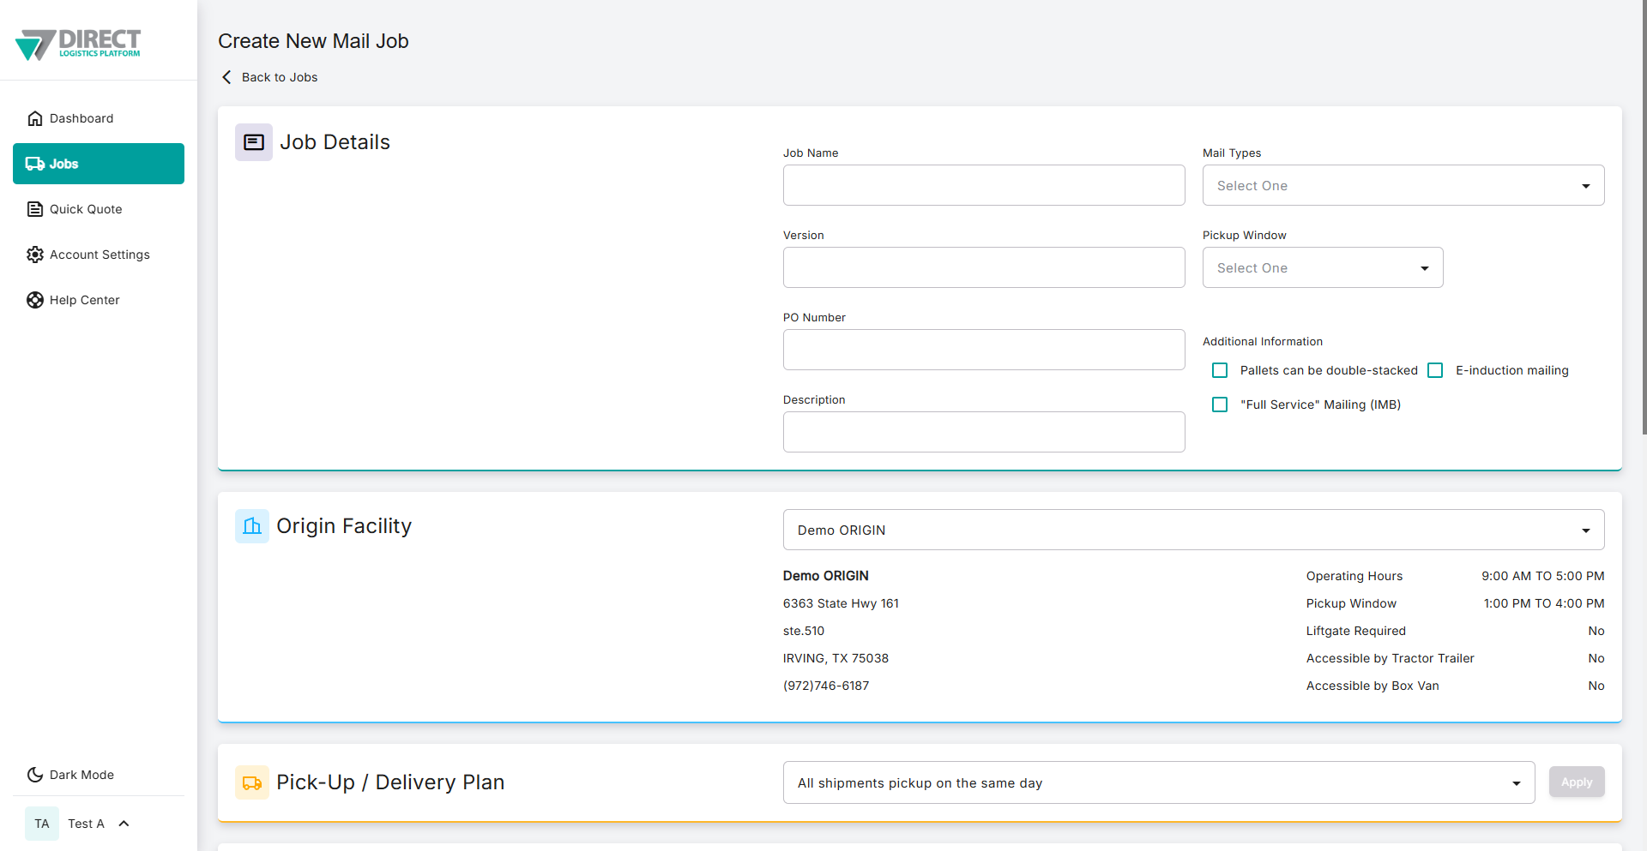This screenshot has height=851, width=1647.
Task: Click the Origin Facility building icon
Action: (252, 526)
